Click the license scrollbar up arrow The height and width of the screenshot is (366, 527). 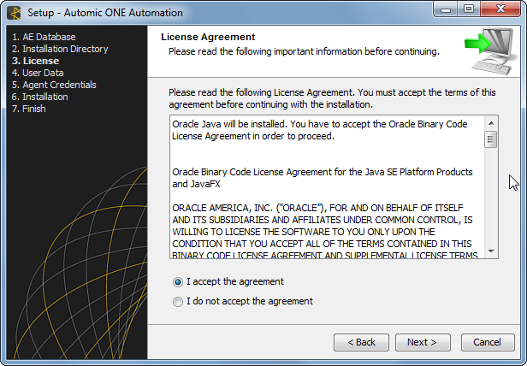[x=491, y=124]
